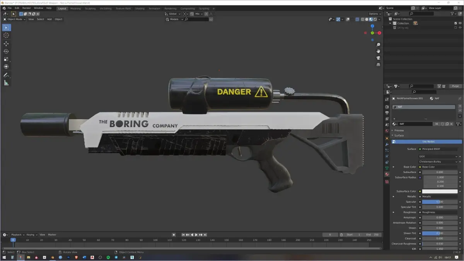The image size is (464, 261).
Task: Click the End frame 250 field
Action: click(x=373, y=234)
